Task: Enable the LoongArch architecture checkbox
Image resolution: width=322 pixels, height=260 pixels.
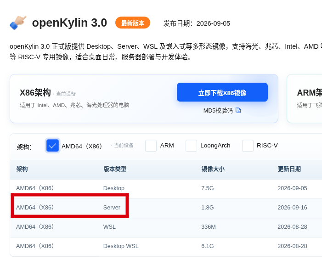Action: click(191, 146)
